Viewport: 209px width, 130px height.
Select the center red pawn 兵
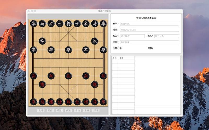tap(68, 76)
